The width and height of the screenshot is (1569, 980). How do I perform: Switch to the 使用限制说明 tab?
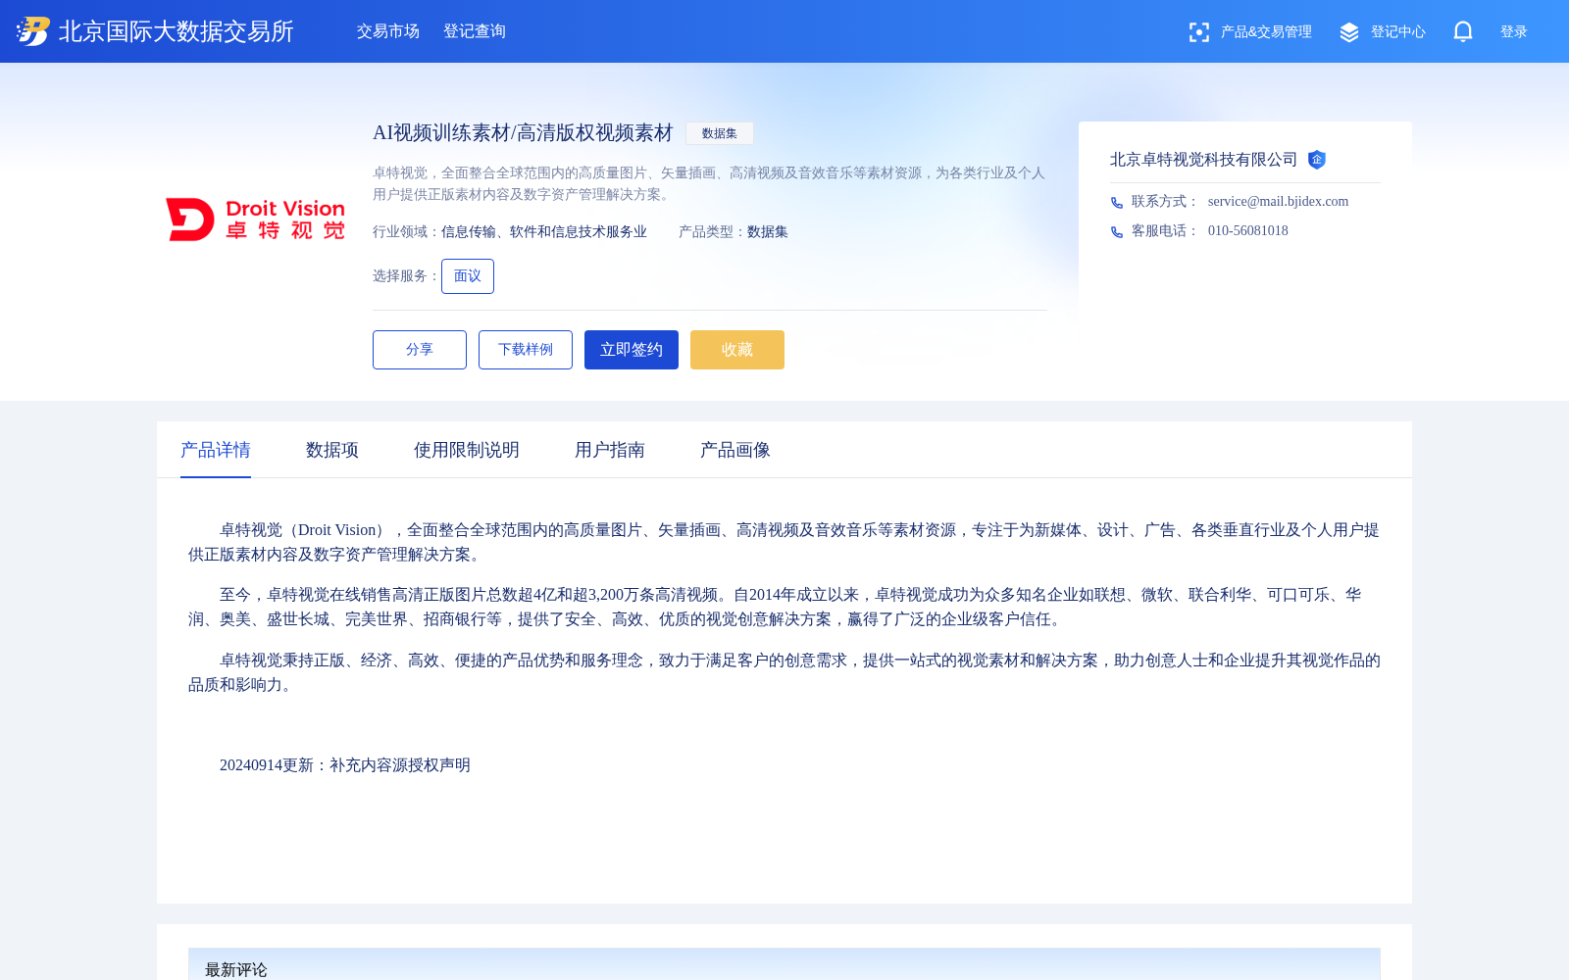(x=467, y=450)
